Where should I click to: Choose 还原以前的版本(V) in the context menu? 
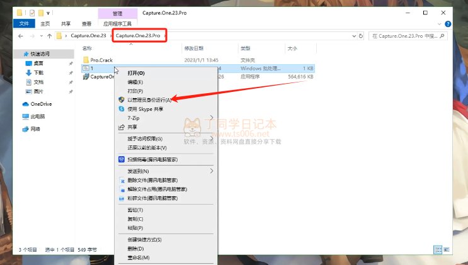147,148
